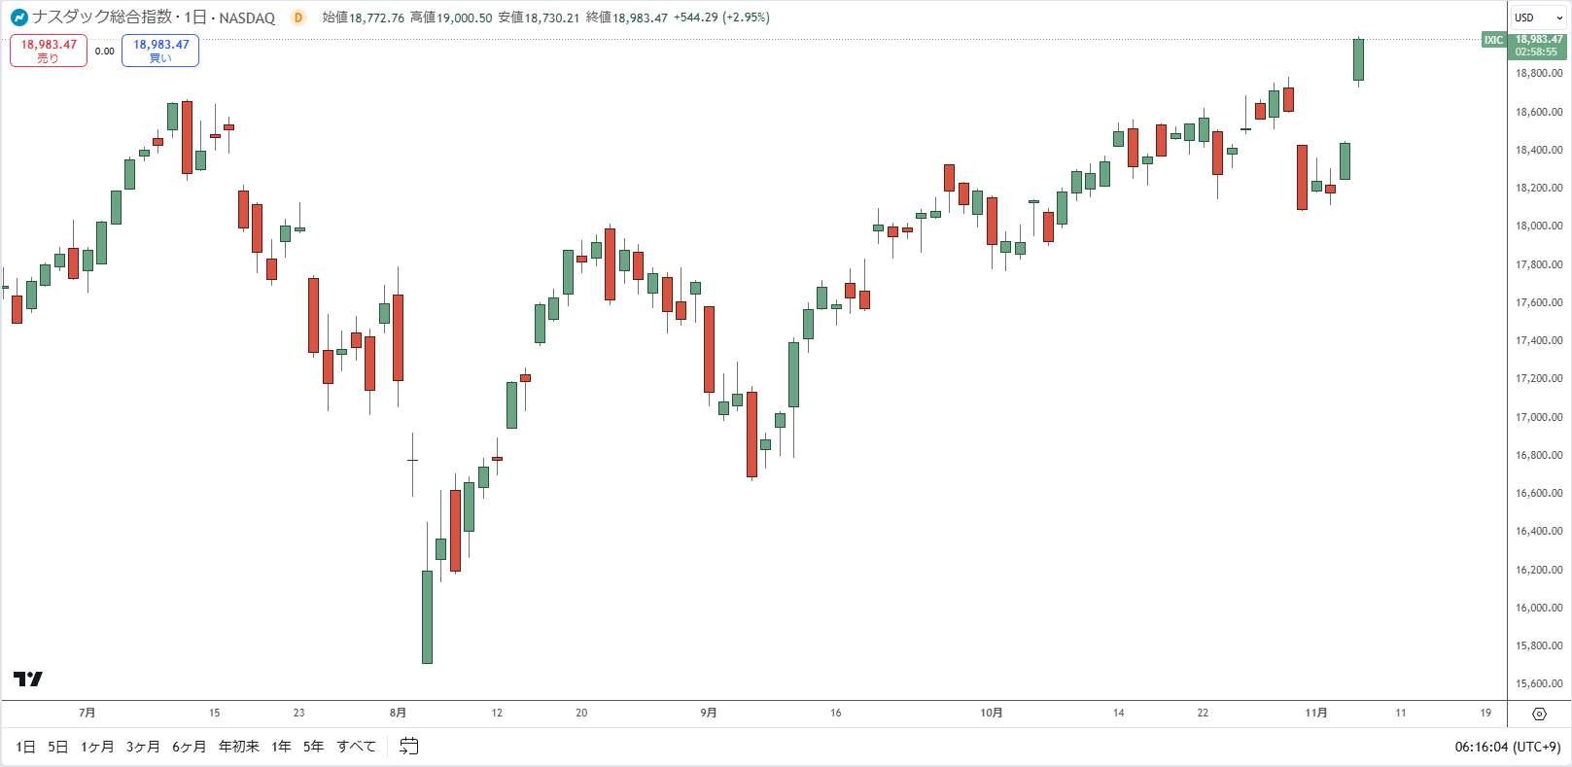The width and height of the screenshot is (1572, 767).
Task: Select the 3ヶ月 time range
Action: [x=143, y=747]
